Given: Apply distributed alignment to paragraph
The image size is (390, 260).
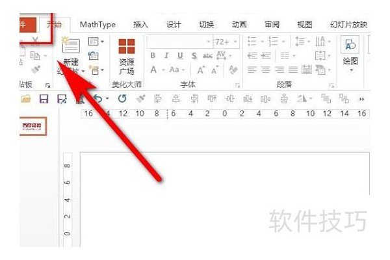Looking at the screenshot, I should [x=307, y=70].
